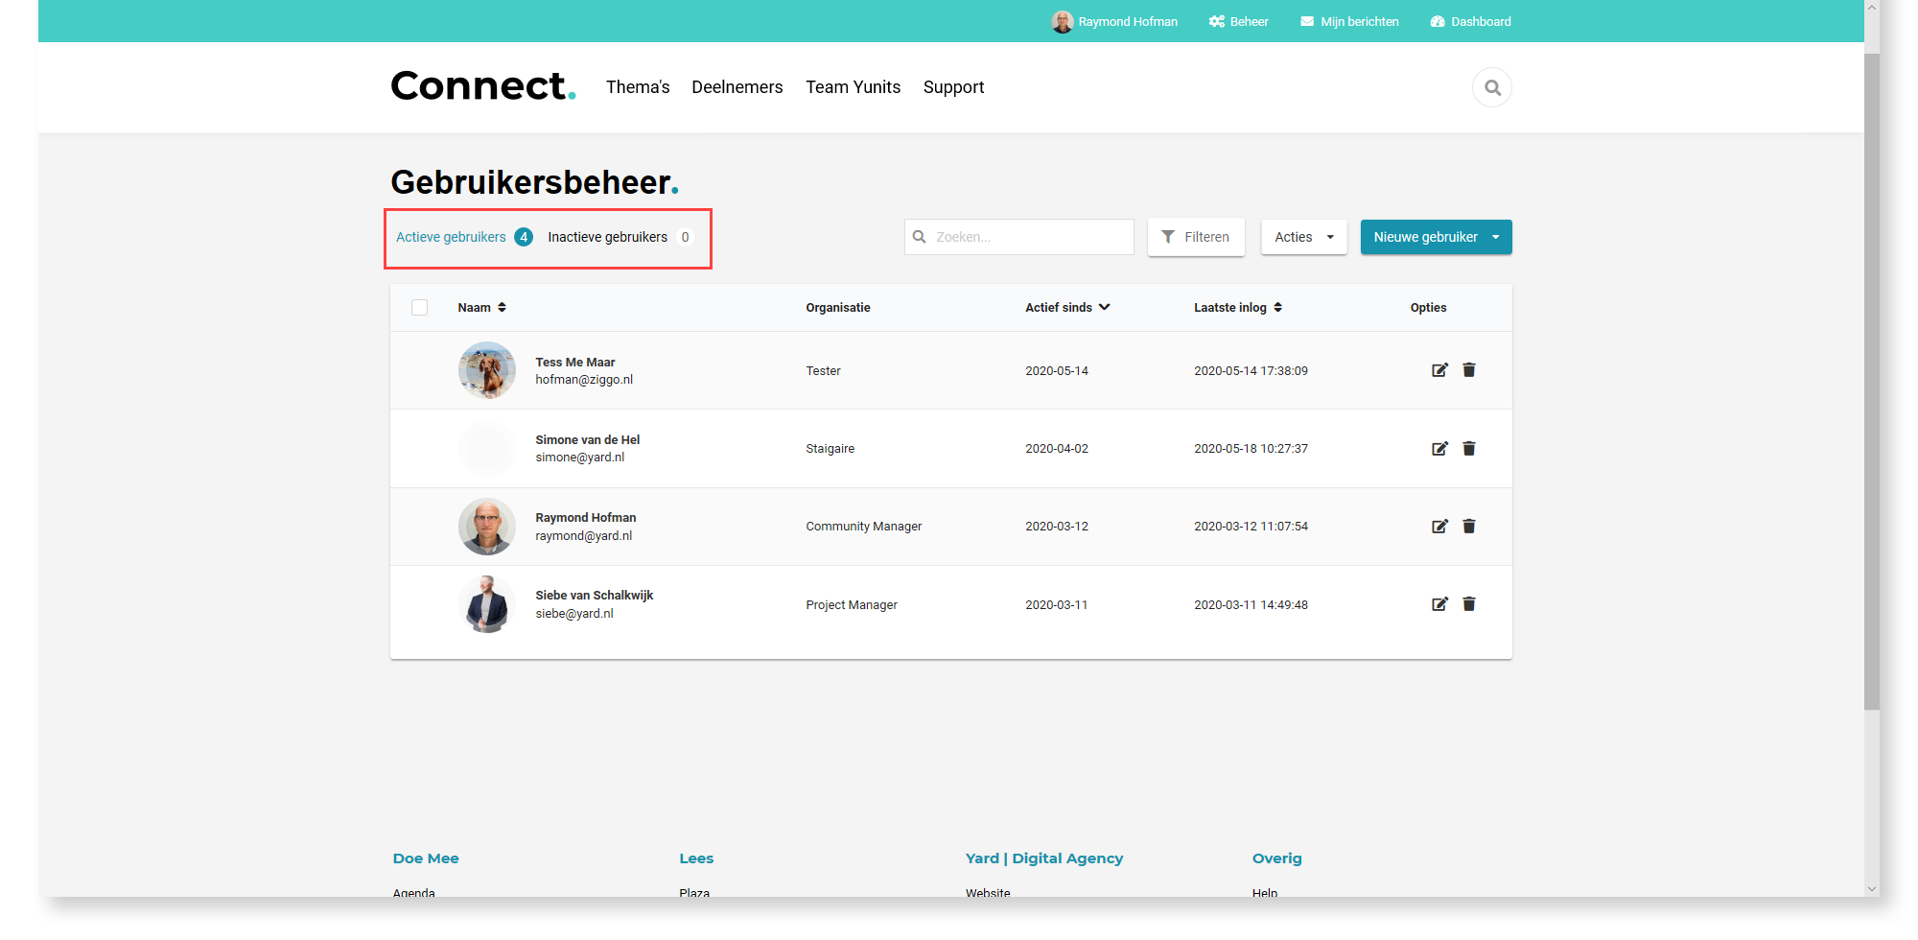Go to Dashboard
Viewport: 1918px width, 940px height.
pos(1470,21)
